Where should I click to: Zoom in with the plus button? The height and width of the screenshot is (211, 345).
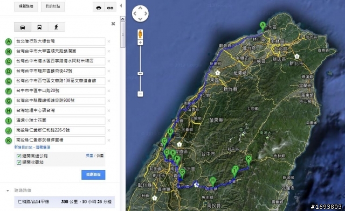click(x=140, y=43)
